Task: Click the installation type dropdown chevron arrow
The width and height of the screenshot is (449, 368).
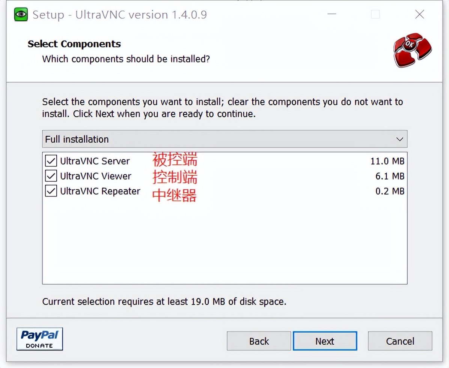Action: click(399, 139)
